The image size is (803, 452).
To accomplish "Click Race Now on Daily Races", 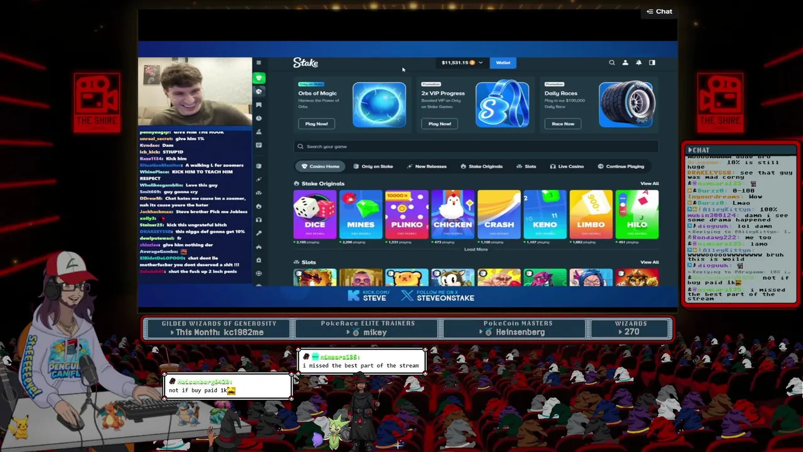I will coord(563,124).
